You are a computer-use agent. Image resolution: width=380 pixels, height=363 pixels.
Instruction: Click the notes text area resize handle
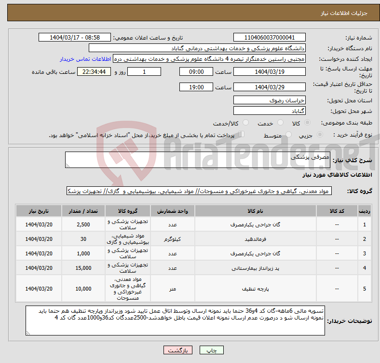click(x=28, y=333)
